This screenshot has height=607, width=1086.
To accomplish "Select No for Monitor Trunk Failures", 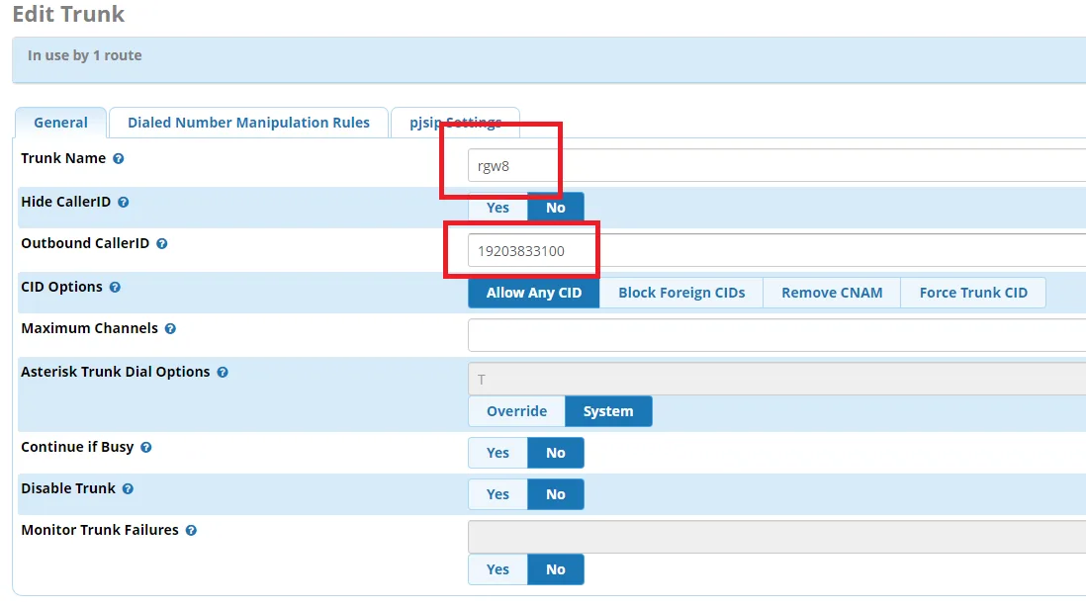I will point(556,568).
